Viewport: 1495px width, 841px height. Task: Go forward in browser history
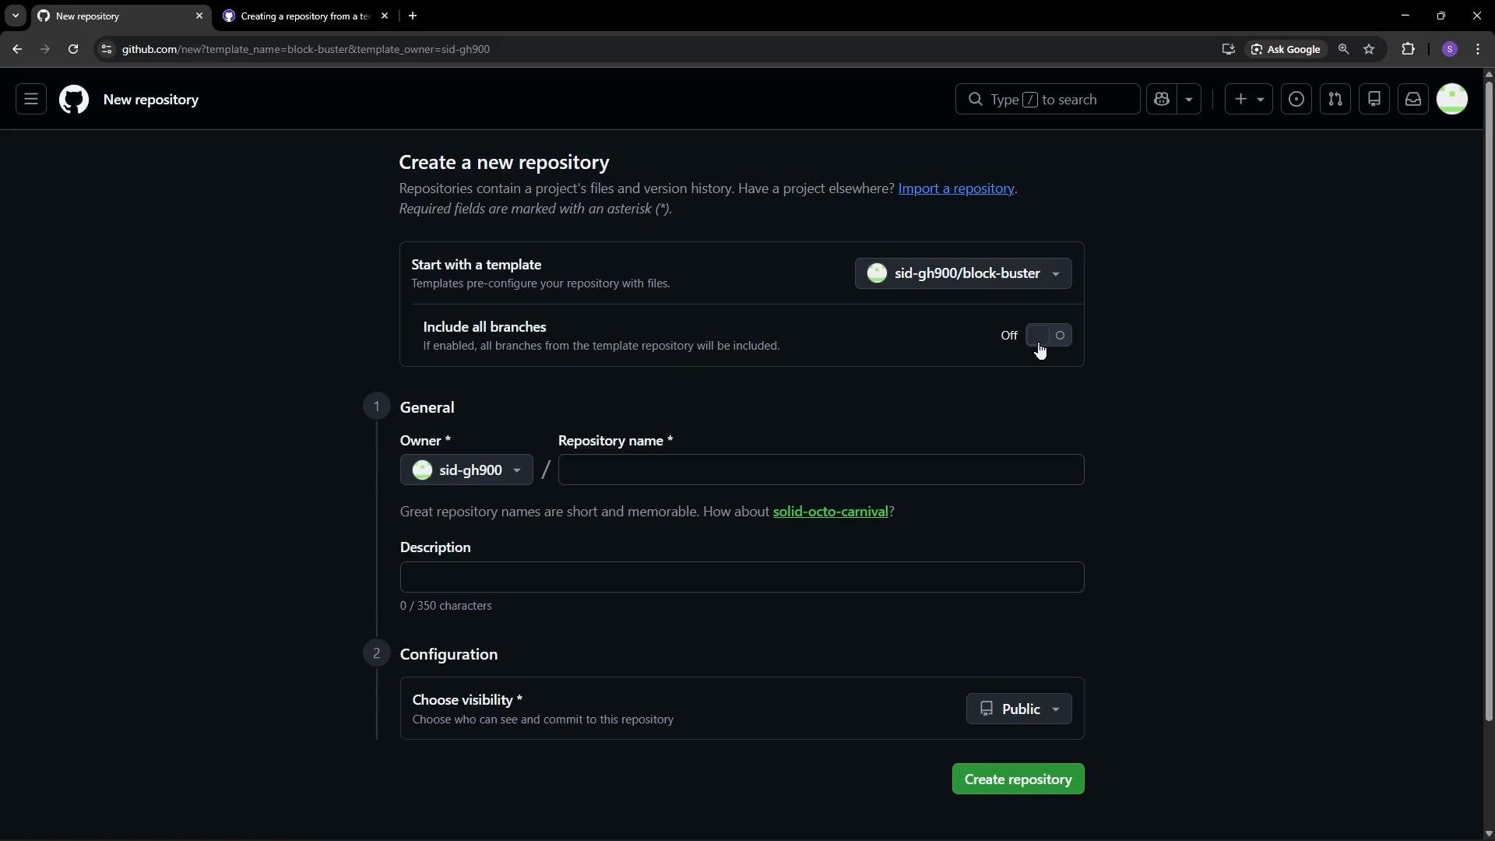tap(45, 49)
